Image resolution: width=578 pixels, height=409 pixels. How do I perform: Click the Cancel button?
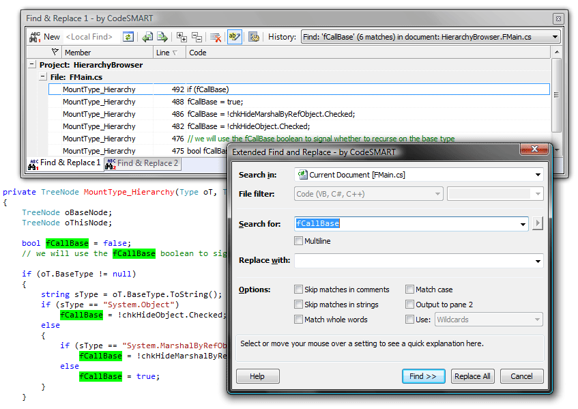point(521,376)
